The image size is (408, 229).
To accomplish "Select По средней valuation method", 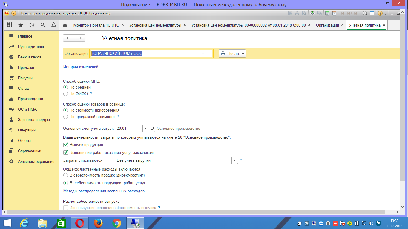I will coord(77,87).
